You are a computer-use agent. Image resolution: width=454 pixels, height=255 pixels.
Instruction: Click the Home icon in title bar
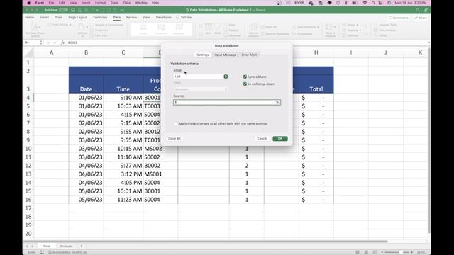click(73, 10)
